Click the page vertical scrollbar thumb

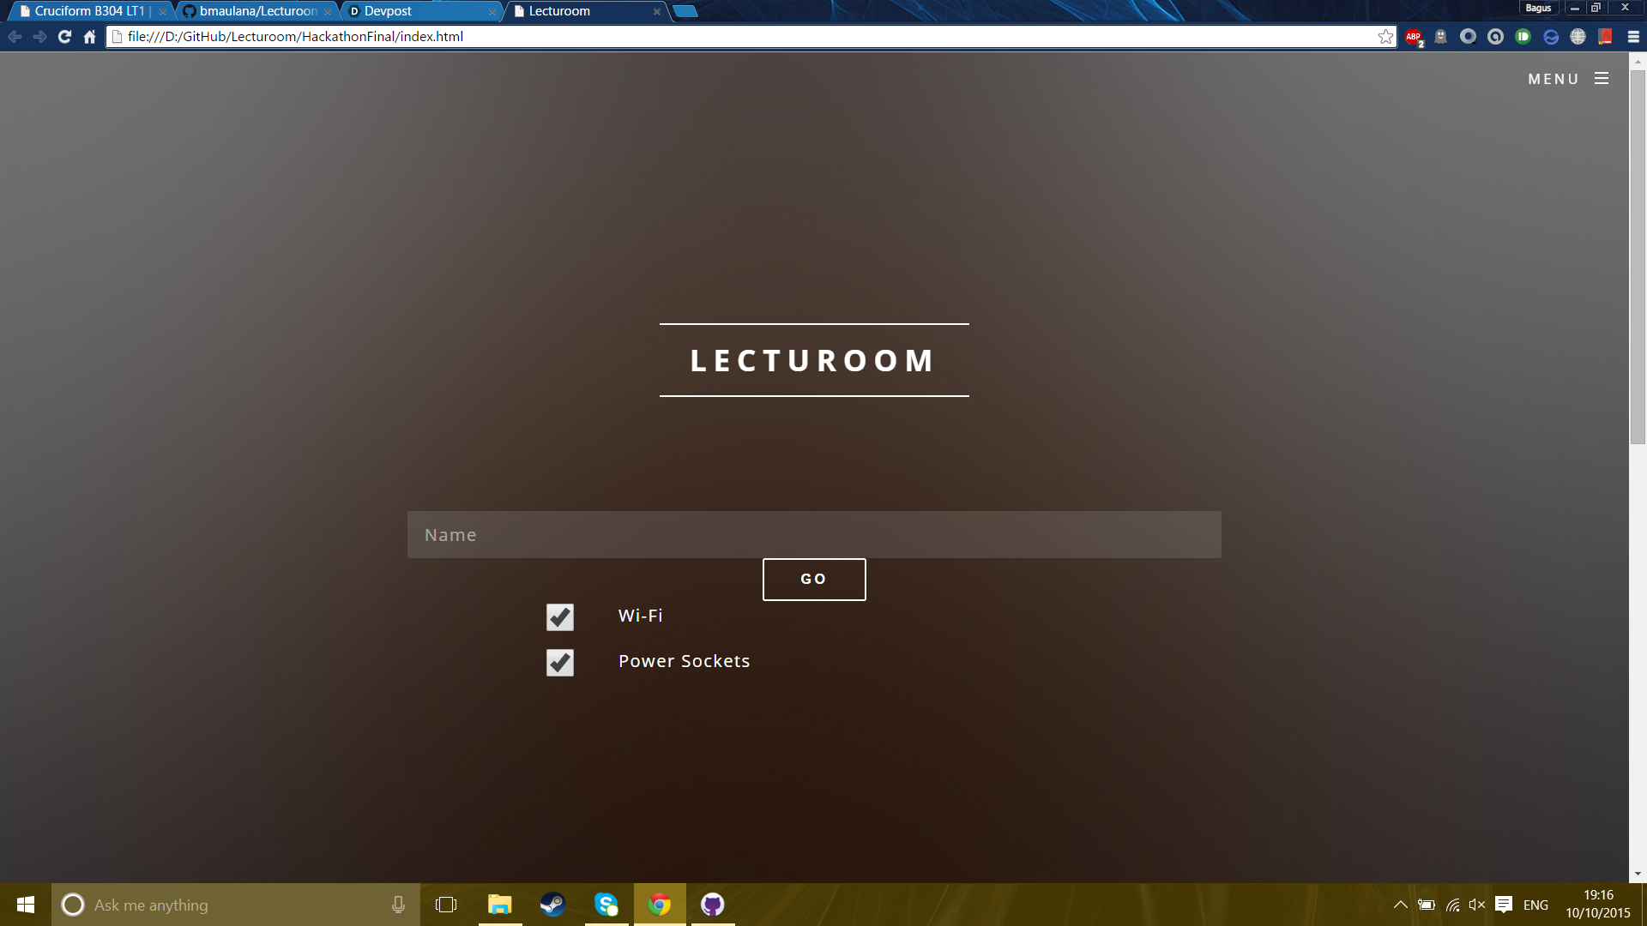tap(1638, 257)
